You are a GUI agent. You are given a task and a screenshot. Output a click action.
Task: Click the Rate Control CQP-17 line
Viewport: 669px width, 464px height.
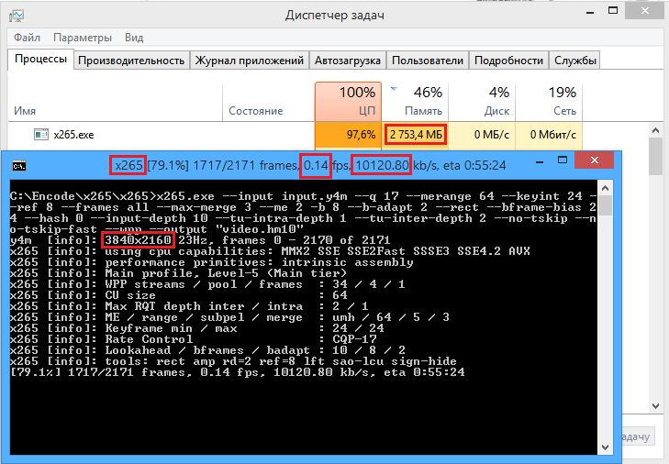(194, 339)
